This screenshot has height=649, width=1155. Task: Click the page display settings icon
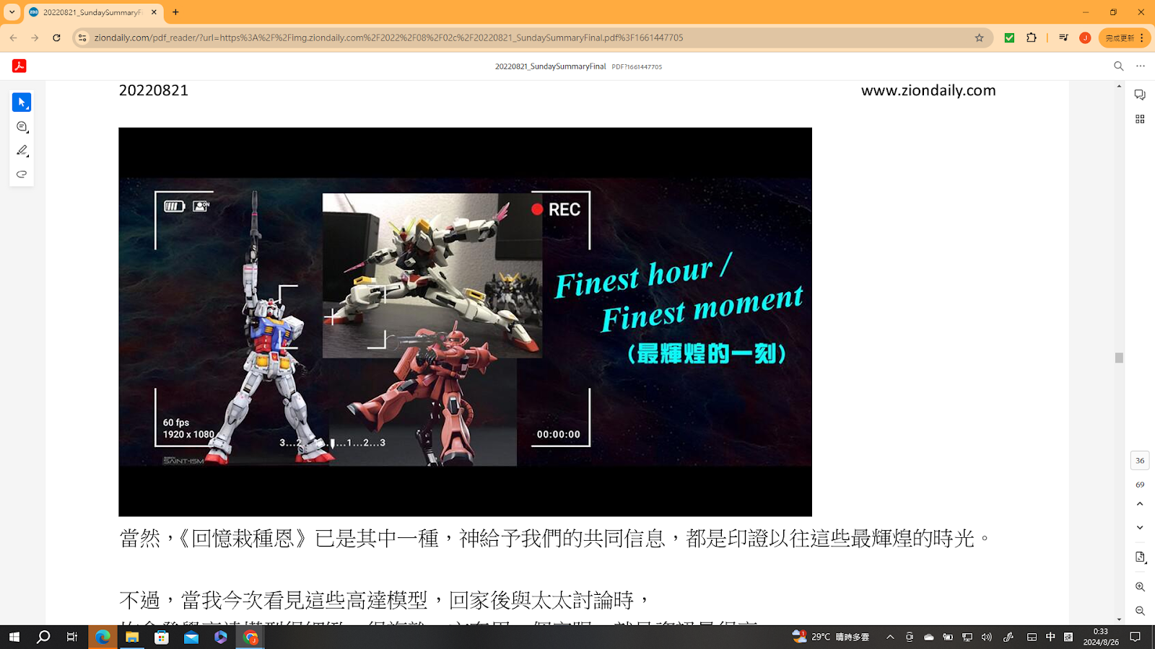[x=1140, y=557]
